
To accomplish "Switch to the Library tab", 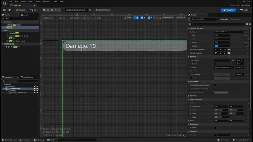I will click(25, 15).
